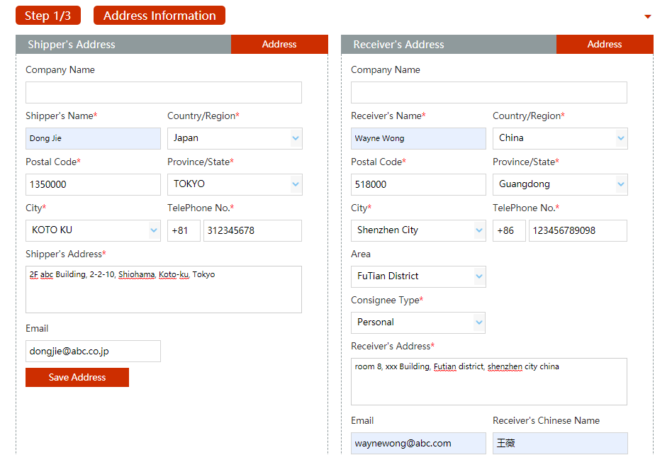Edit the Receiver's Chinese Name 王薇

pos(560,443)
